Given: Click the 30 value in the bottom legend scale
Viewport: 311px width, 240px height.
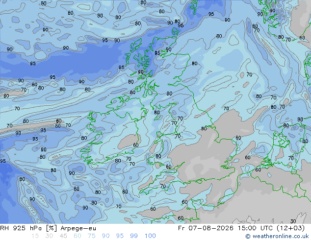Looking at the screenshot, I should pos(49,236).
